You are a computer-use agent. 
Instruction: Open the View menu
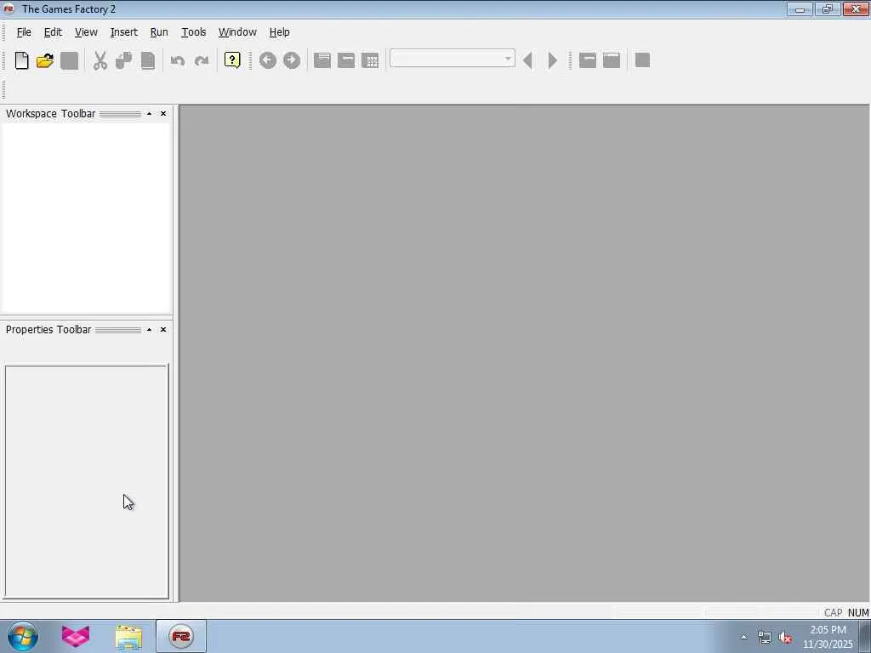[86, 32]
